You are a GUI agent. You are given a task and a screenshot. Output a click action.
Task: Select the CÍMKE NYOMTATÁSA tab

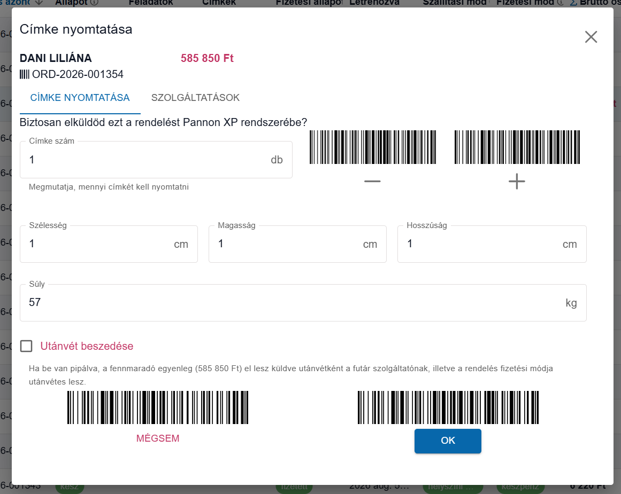(x=80, y=98)
